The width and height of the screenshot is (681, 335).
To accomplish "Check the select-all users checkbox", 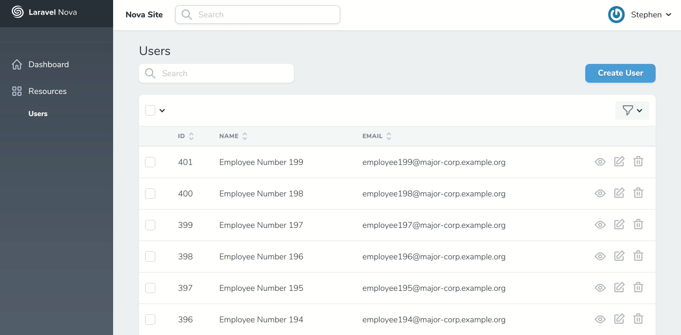I will point(150,110).
